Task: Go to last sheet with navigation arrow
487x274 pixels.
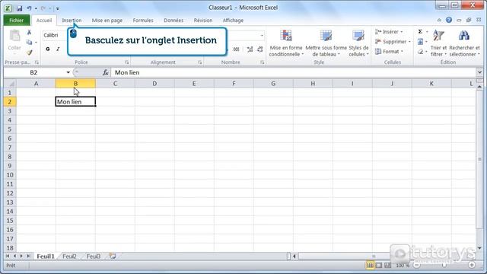Action: (x=29, y=256)
